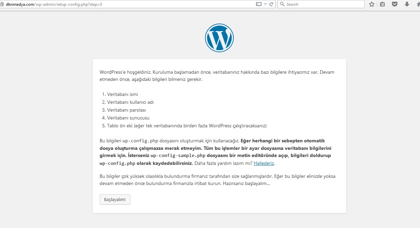Click the paragraph starting 'Bu bilgiler çok yüksek'

[218, 180]
